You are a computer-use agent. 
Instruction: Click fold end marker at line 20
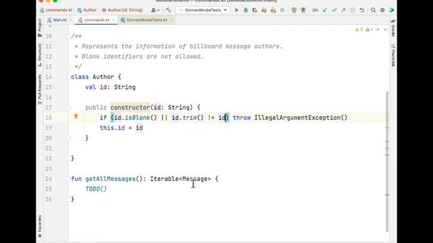[x=68, y=138]
